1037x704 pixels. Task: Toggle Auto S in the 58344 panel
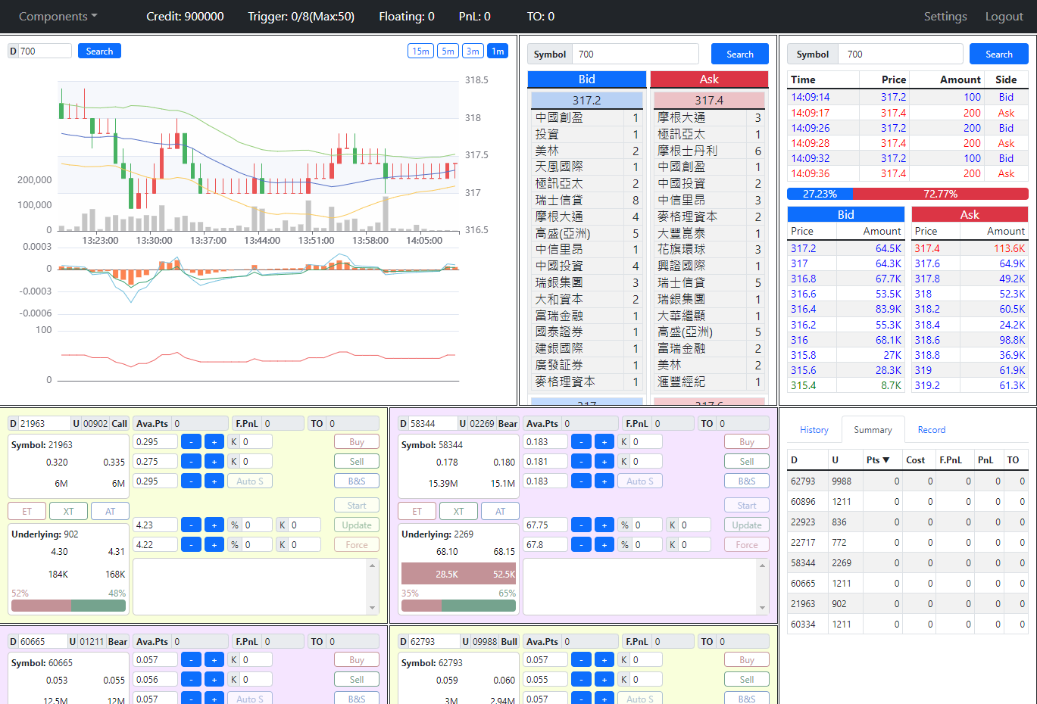click(640, 481)
